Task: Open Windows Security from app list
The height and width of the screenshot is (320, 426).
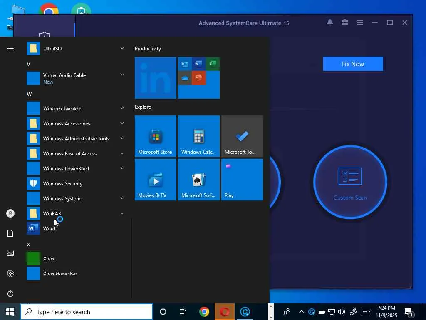Action: point(76,184)
